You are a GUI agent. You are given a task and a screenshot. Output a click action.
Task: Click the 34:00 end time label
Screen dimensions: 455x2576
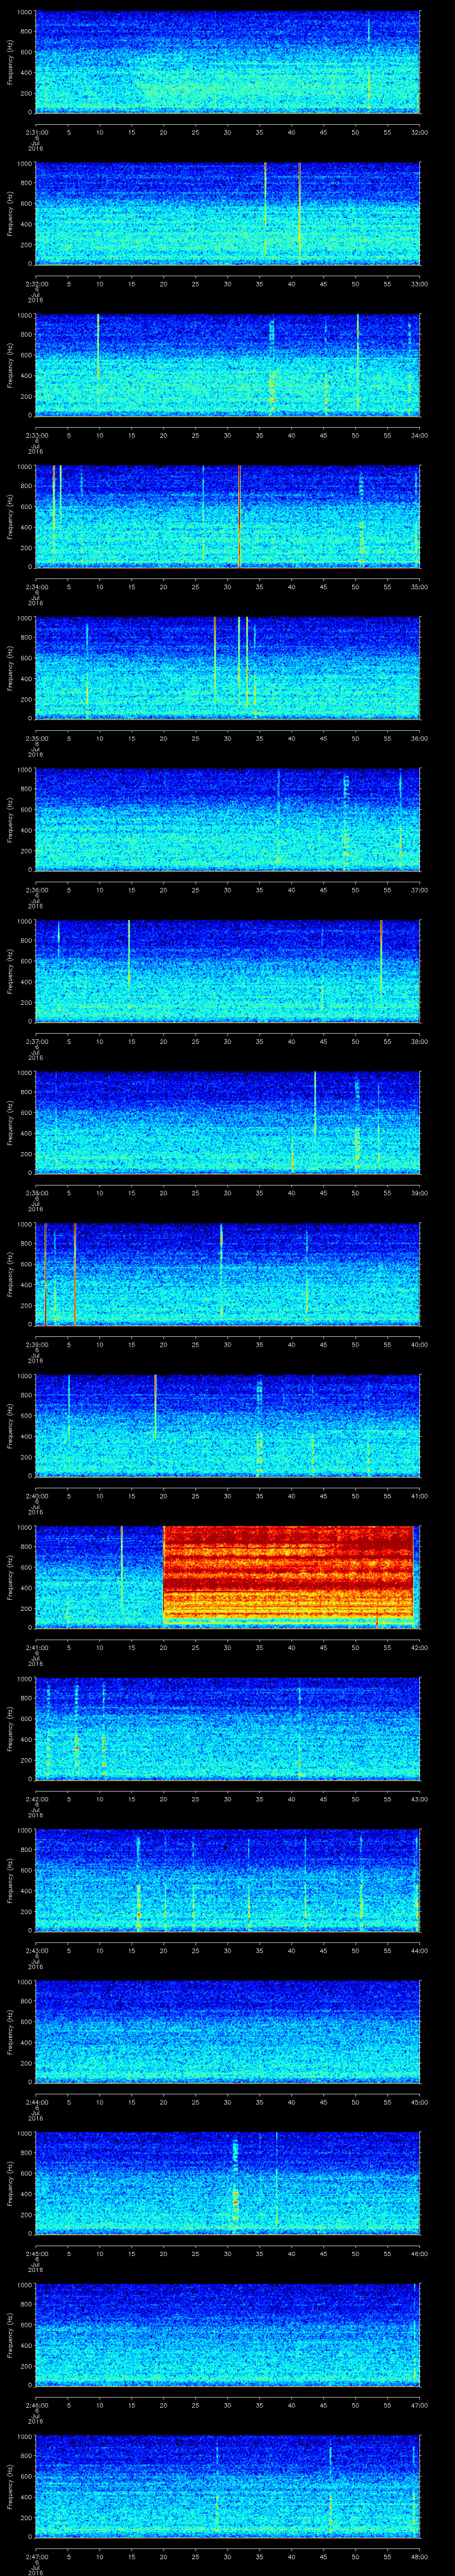pyautogui.click(x=419, y=435)
